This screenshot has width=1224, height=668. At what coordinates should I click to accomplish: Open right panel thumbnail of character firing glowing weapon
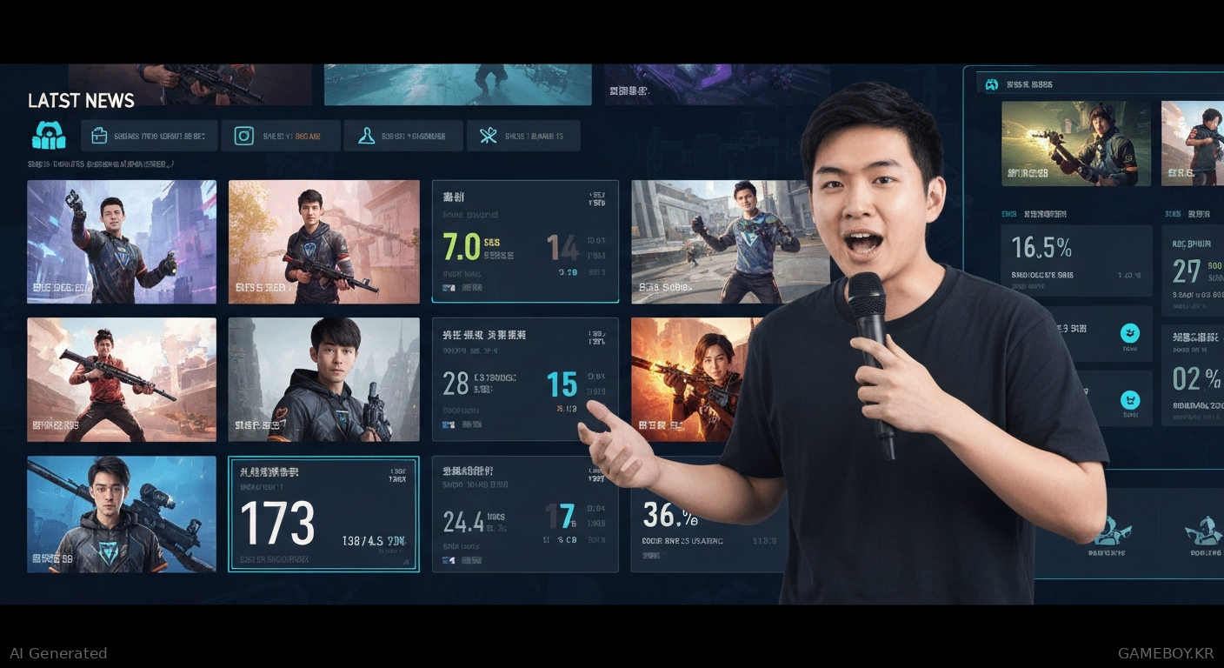click(x=1076, y=143)
